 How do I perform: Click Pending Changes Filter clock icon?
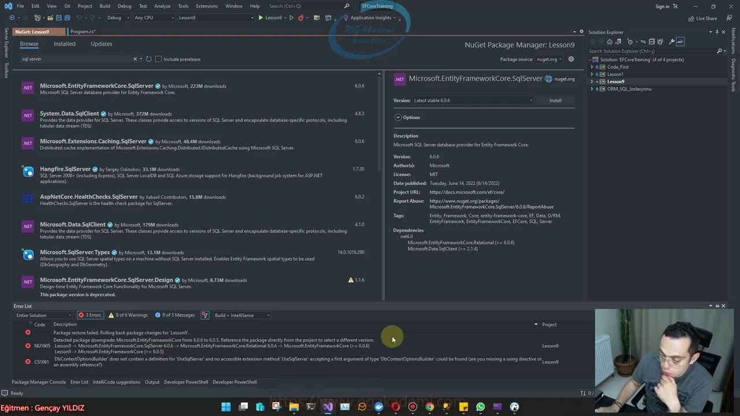pyautogui.click(x=630, y=42)
